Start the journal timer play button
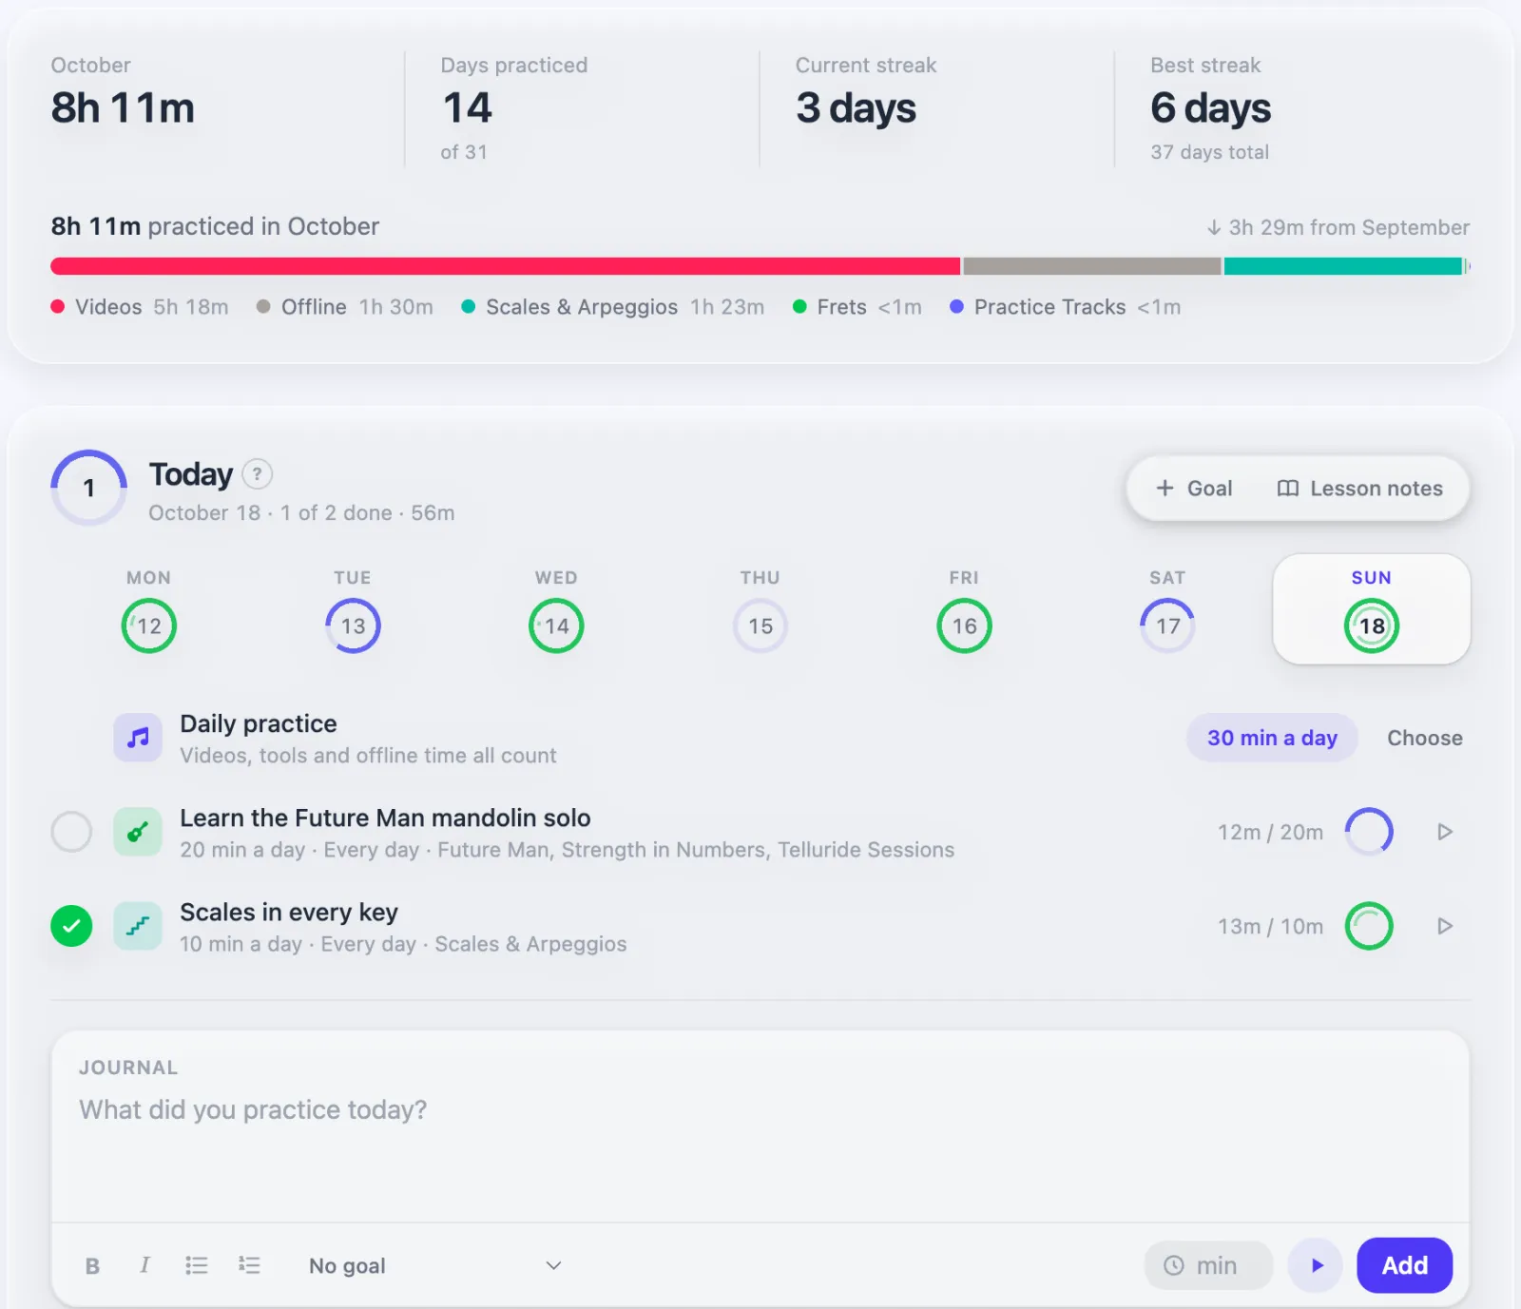Viewport: 1521px width, 1309px height. (x=1316, y=1265)
